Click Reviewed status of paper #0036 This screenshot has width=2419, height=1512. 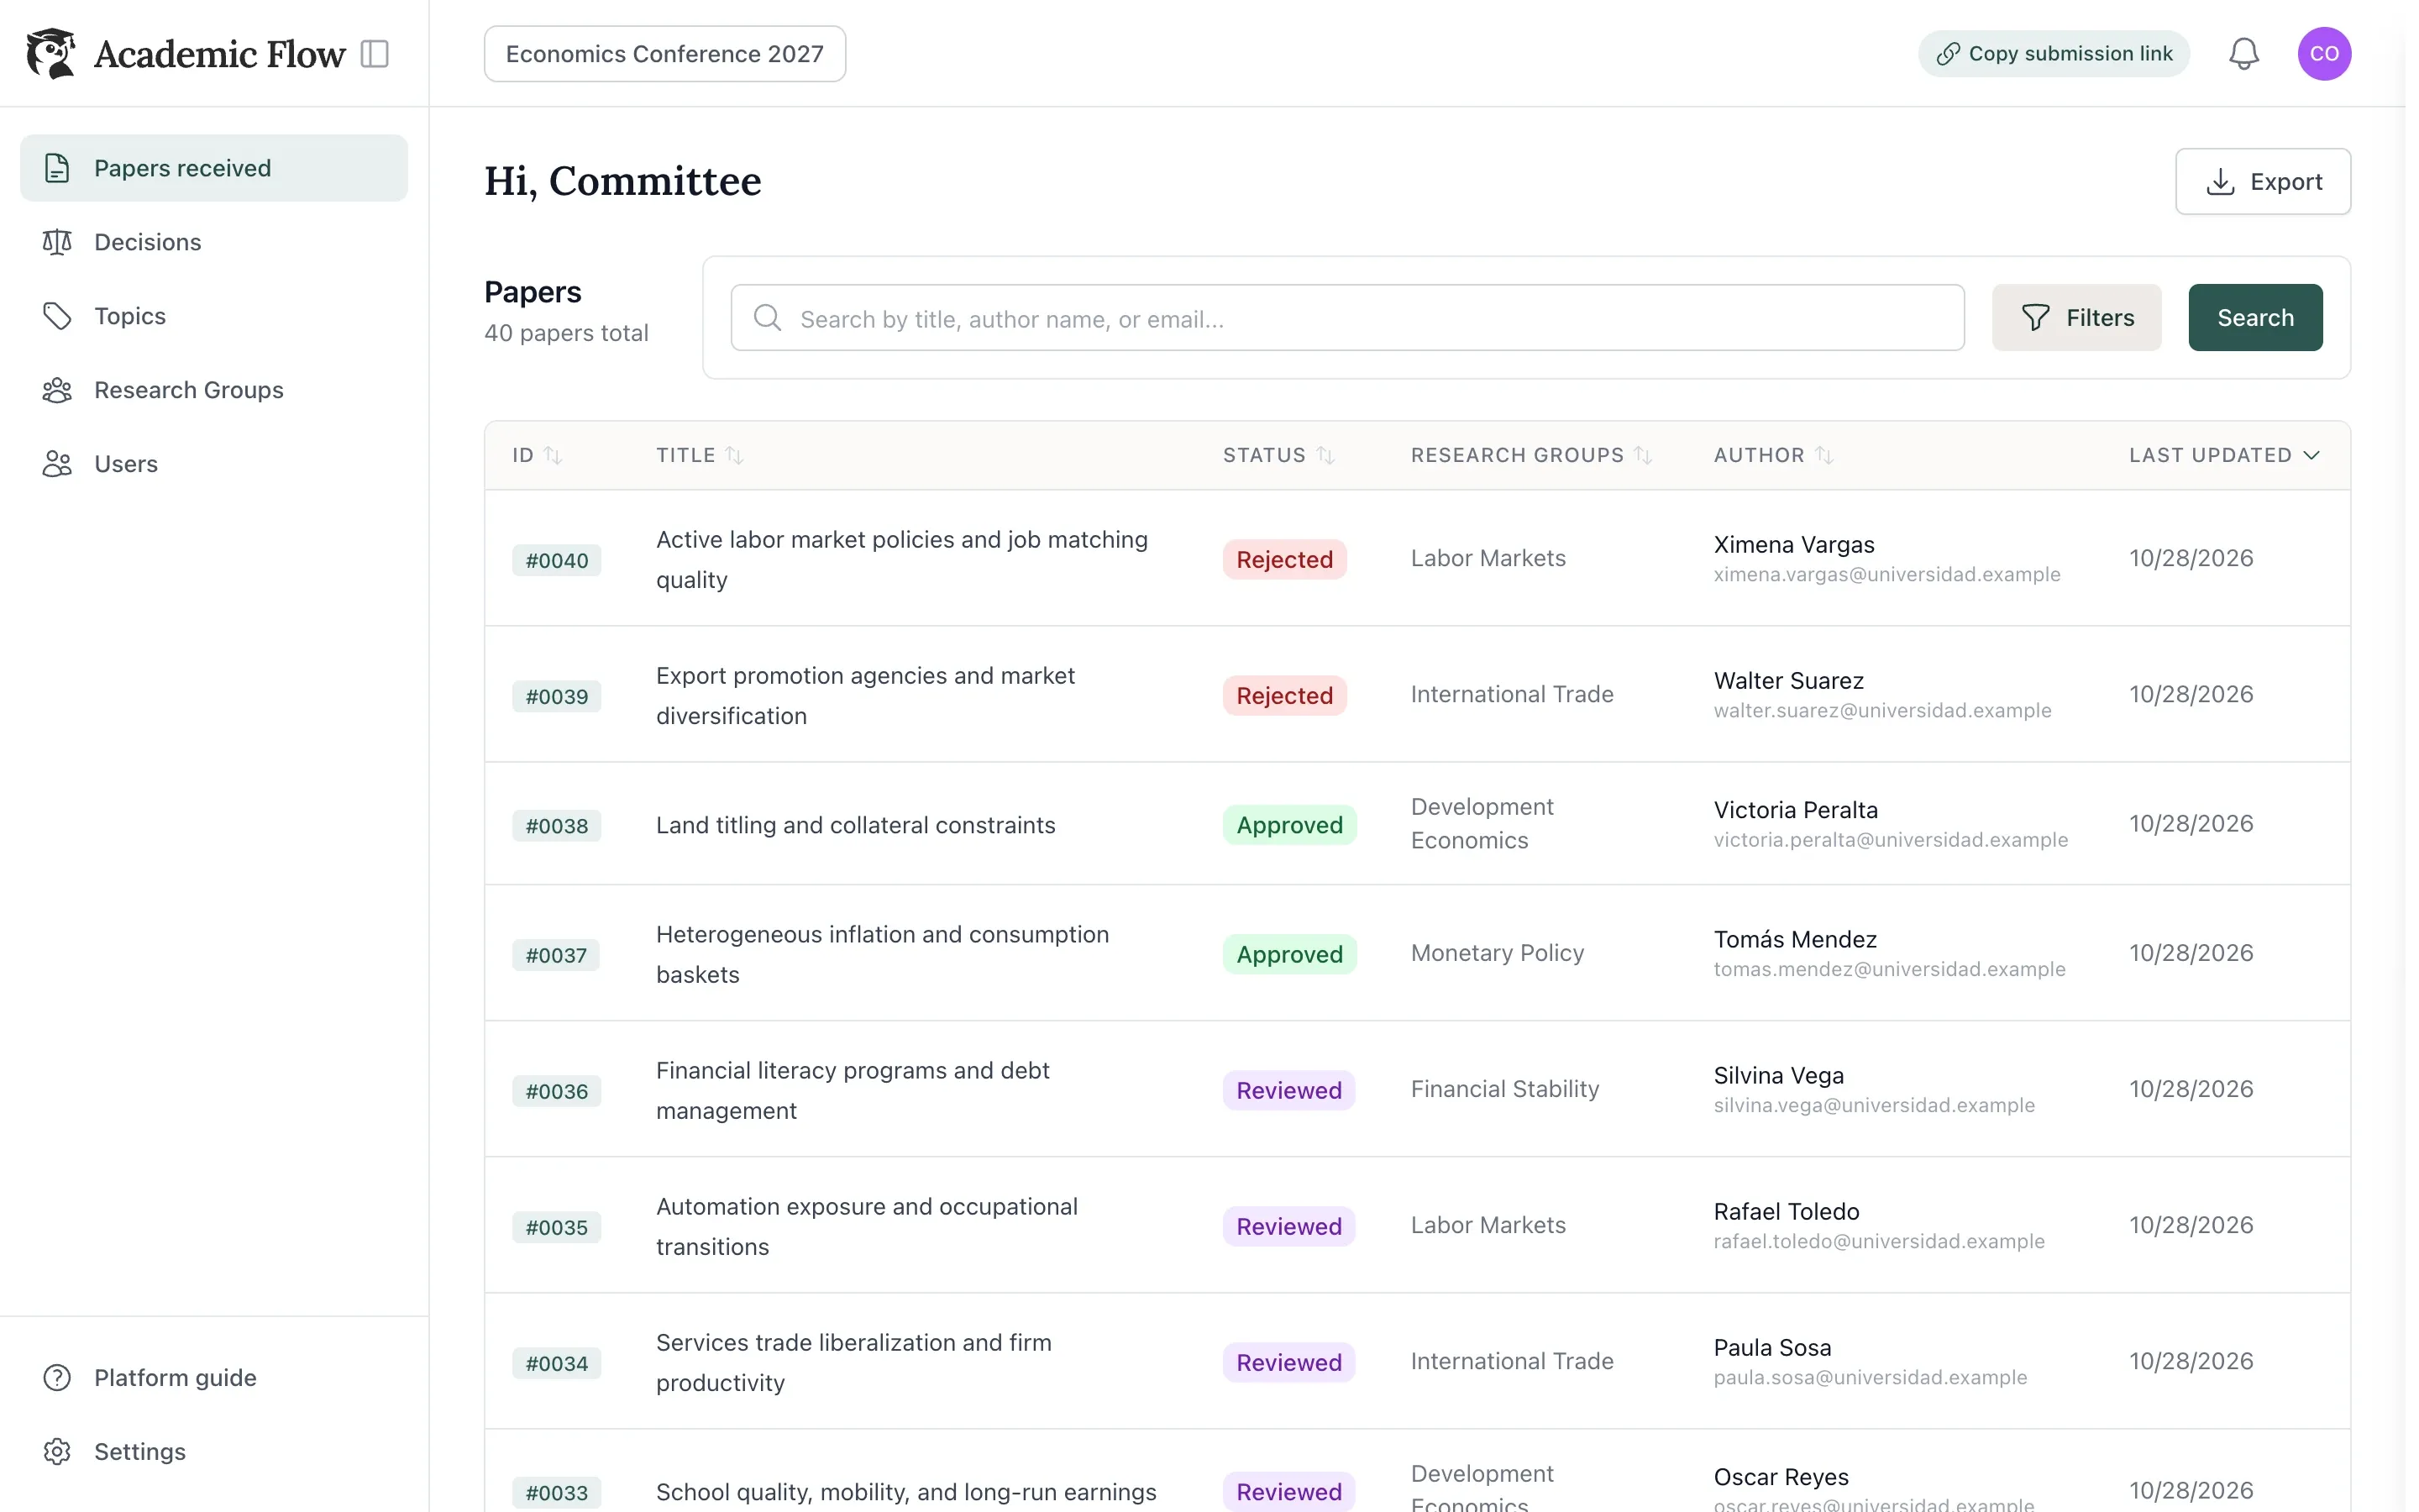[x=1288, y=1090]
